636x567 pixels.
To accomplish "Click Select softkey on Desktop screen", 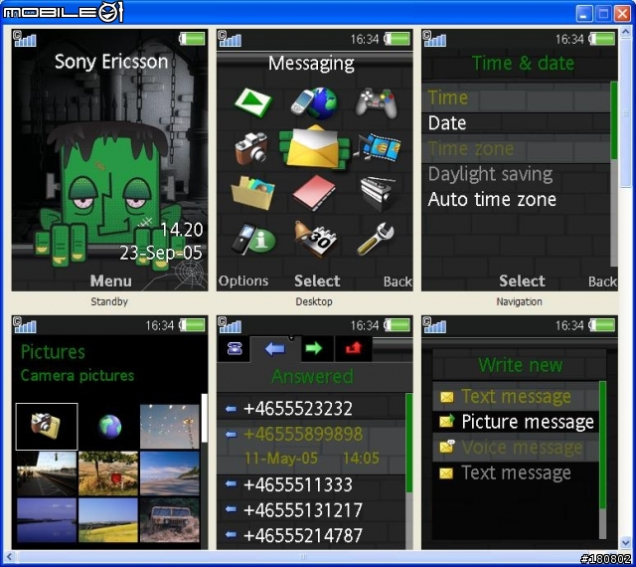I will pyautogui.click(x=317, y=282).
